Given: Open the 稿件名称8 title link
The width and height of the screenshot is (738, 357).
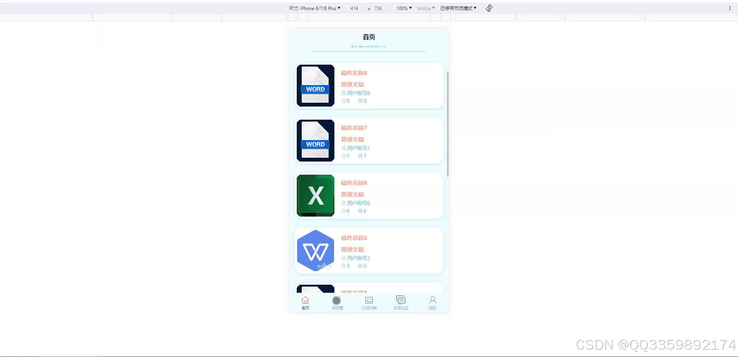Looking at the screenshot, I should tap(354, 73).
